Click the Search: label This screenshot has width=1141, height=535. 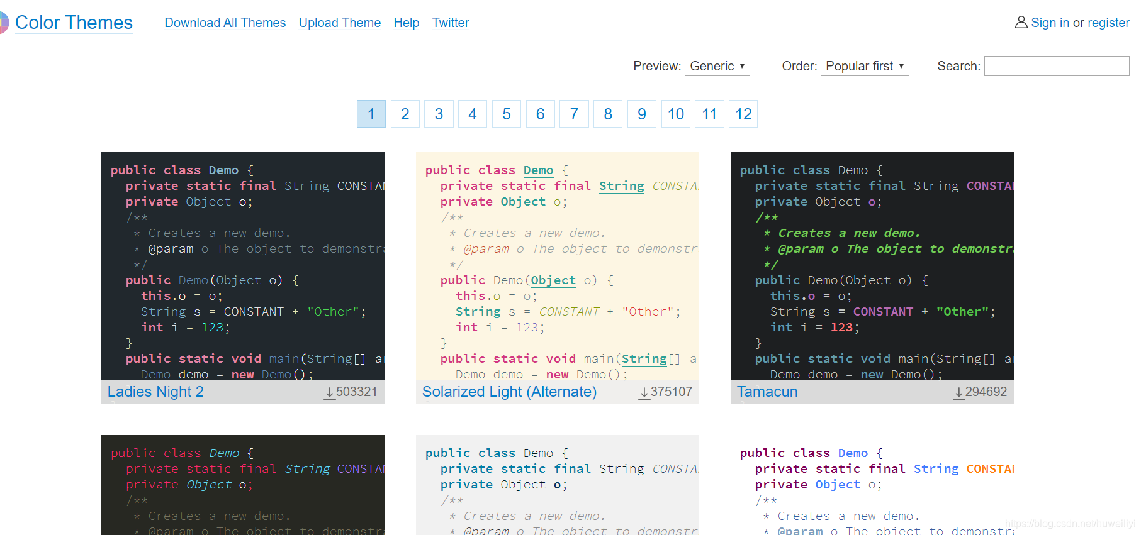(958, 66)
